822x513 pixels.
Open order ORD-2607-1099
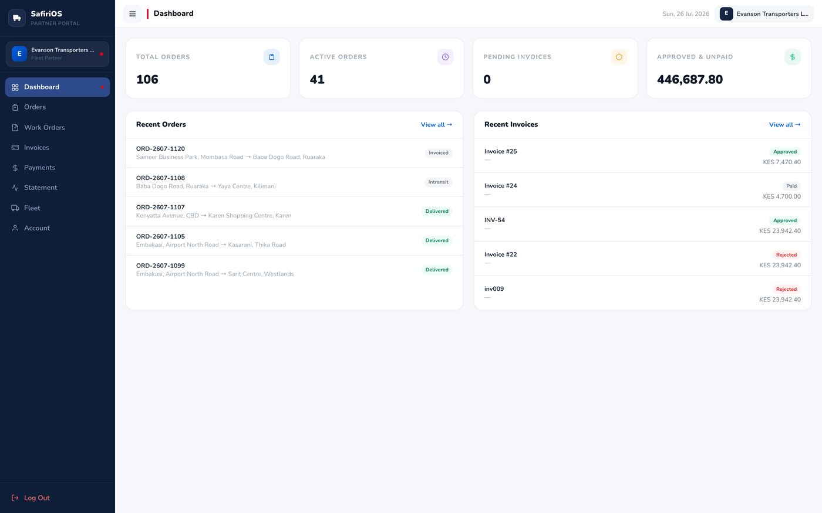(x=294, y=270)
